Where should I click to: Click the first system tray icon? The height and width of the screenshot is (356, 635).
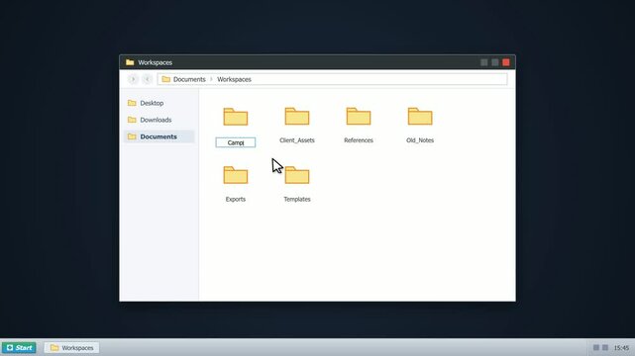[x=596, y=347]
